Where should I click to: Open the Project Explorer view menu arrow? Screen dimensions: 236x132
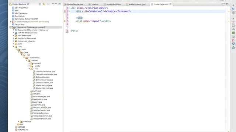pyautogui.click(x=53, y=4)
